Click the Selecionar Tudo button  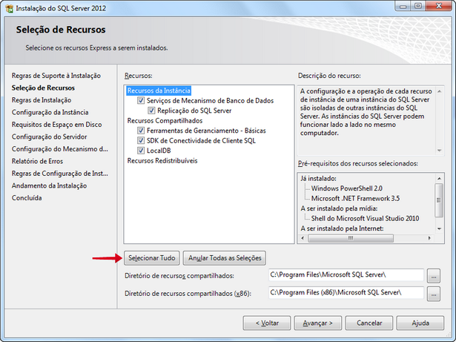pos(152,258)
